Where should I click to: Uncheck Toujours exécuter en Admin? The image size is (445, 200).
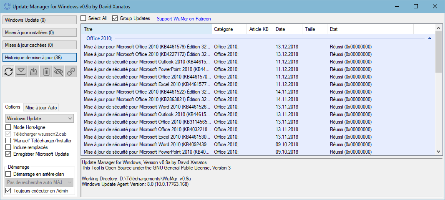(8, 191)
